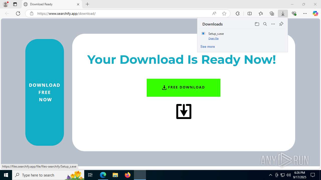Open Collections icon in toolbar
The width and height of the screenshot is (321, 180).
tap(272, 13)
